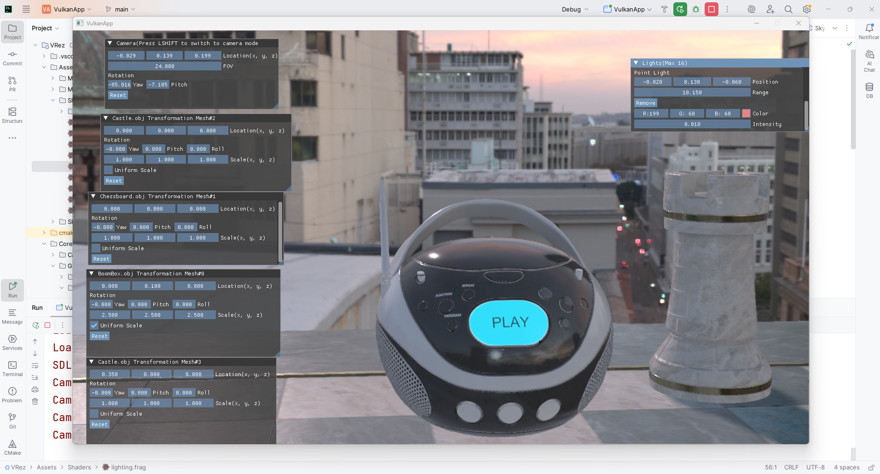This screenshot has height=474, width=880.
Task: Stop the running VulkanApp process
Action: [712, 9]
